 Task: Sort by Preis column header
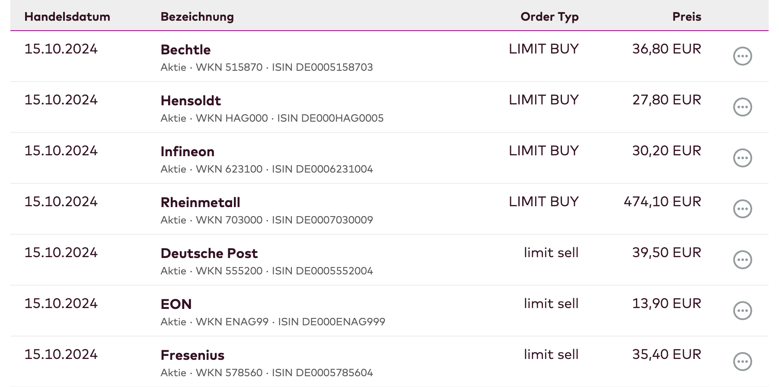pos(686,17)
